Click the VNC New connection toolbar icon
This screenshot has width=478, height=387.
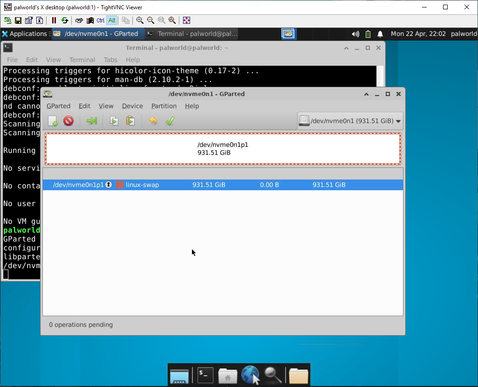(7, 21)
